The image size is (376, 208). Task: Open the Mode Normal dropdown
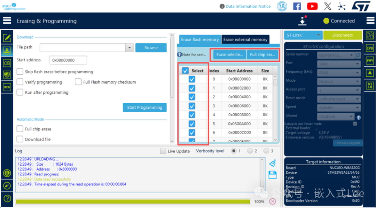pyautogui.click(x=339, y=82)
